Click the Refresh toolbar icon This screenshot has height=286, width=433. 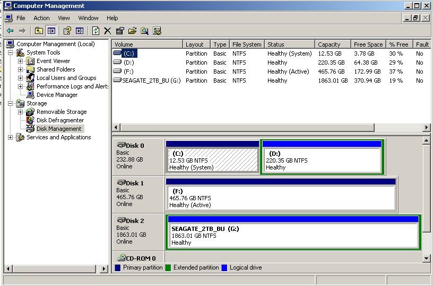point(96,31)
